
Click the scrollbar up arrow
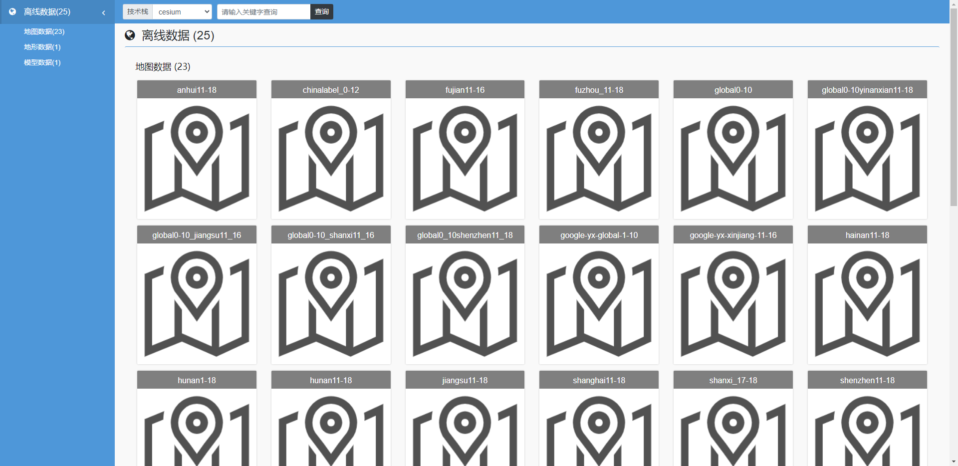coord(954,3)
